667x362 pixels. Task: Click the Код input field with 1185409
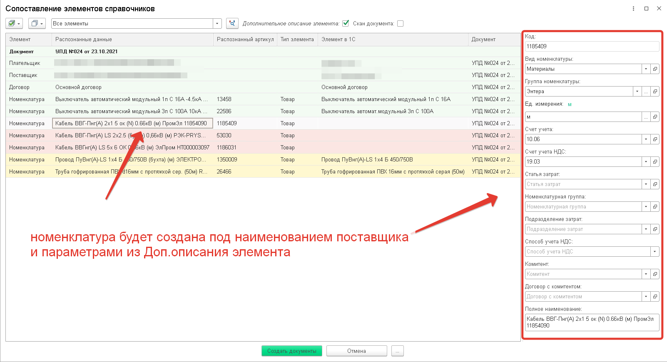592,47
